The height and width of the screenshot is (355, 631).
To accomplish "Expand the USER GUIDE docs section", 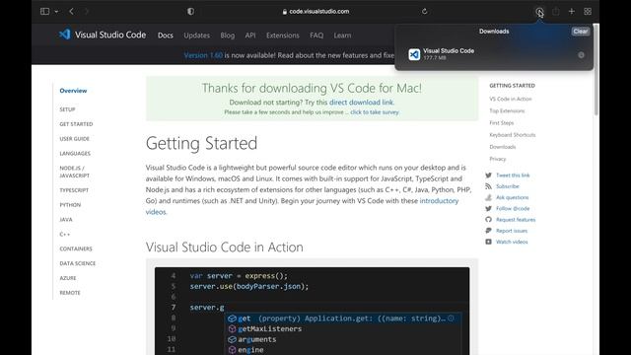I will 75,139.
